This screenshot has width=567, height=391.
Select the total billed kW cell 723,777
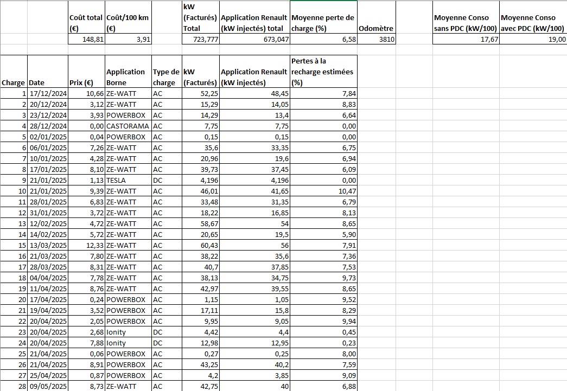[201, 39]
